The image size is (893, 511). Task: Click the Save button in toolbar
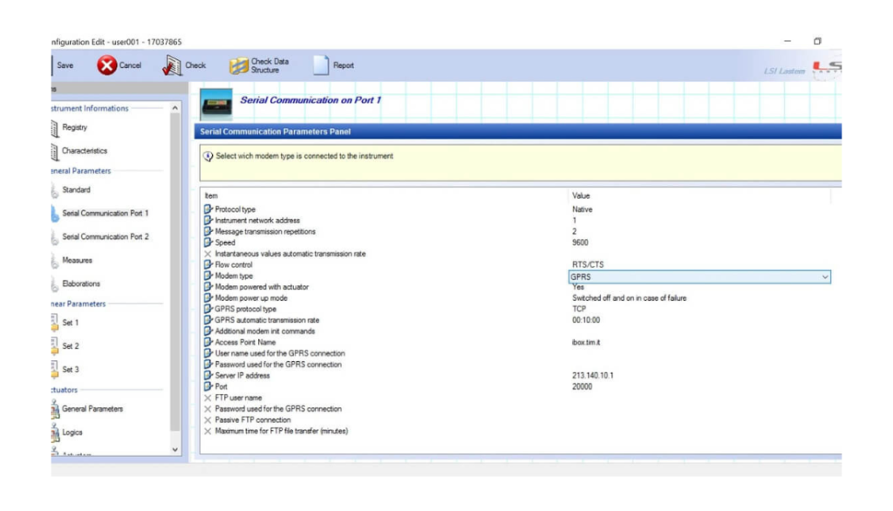65,65
